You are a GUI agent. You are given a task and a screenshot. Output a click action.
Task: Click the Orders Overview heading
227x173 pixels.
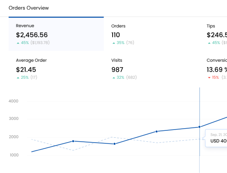coord(29,8)
